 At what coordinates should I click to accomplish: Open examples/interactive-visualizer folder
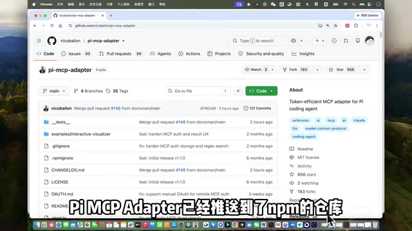pos(81,134)
